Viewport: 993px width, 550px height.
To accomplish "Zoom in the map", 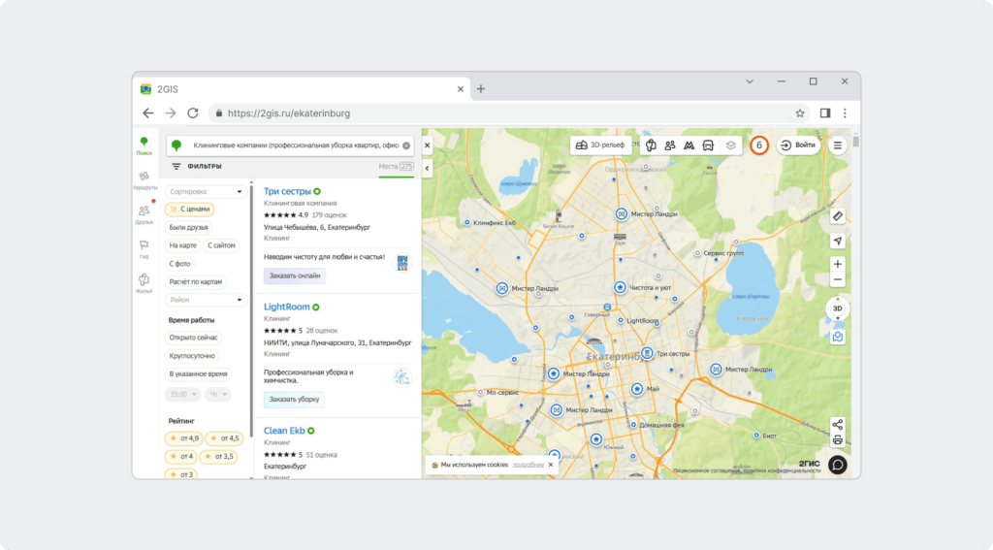I will coord(837,264).
